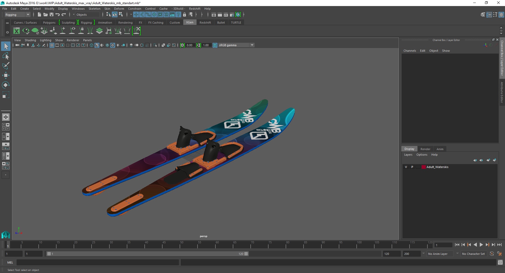Click the undo arrow icon
The height and width of the screenshot is (273, 505).
(58, 15)
